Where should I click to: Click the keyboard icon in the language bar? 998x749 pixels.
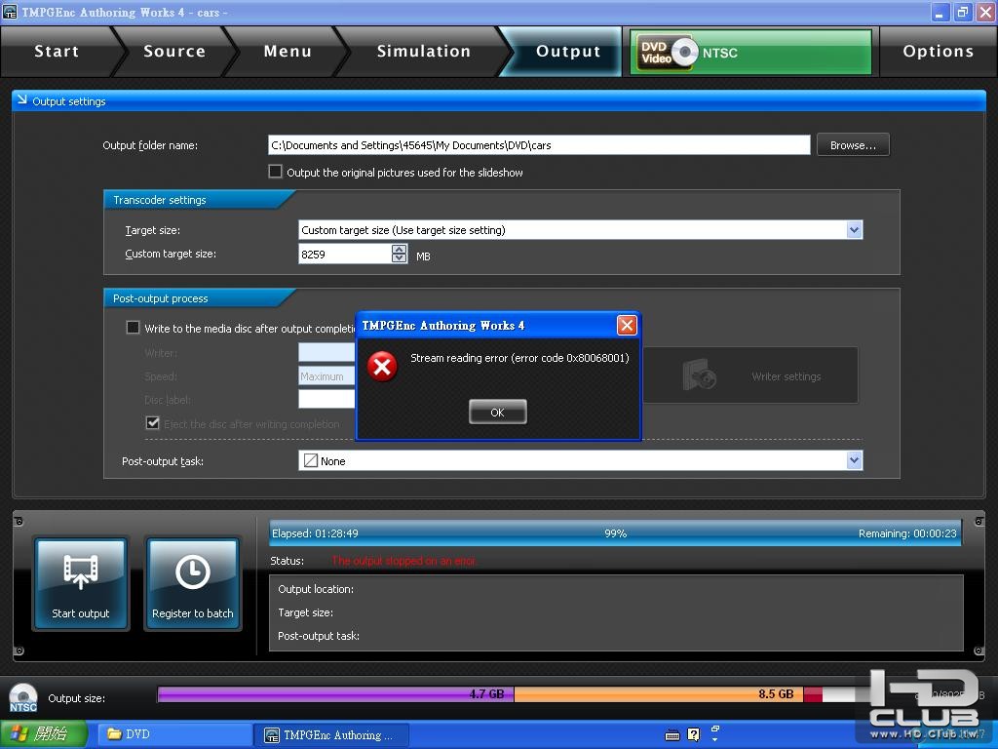point(672,735)
